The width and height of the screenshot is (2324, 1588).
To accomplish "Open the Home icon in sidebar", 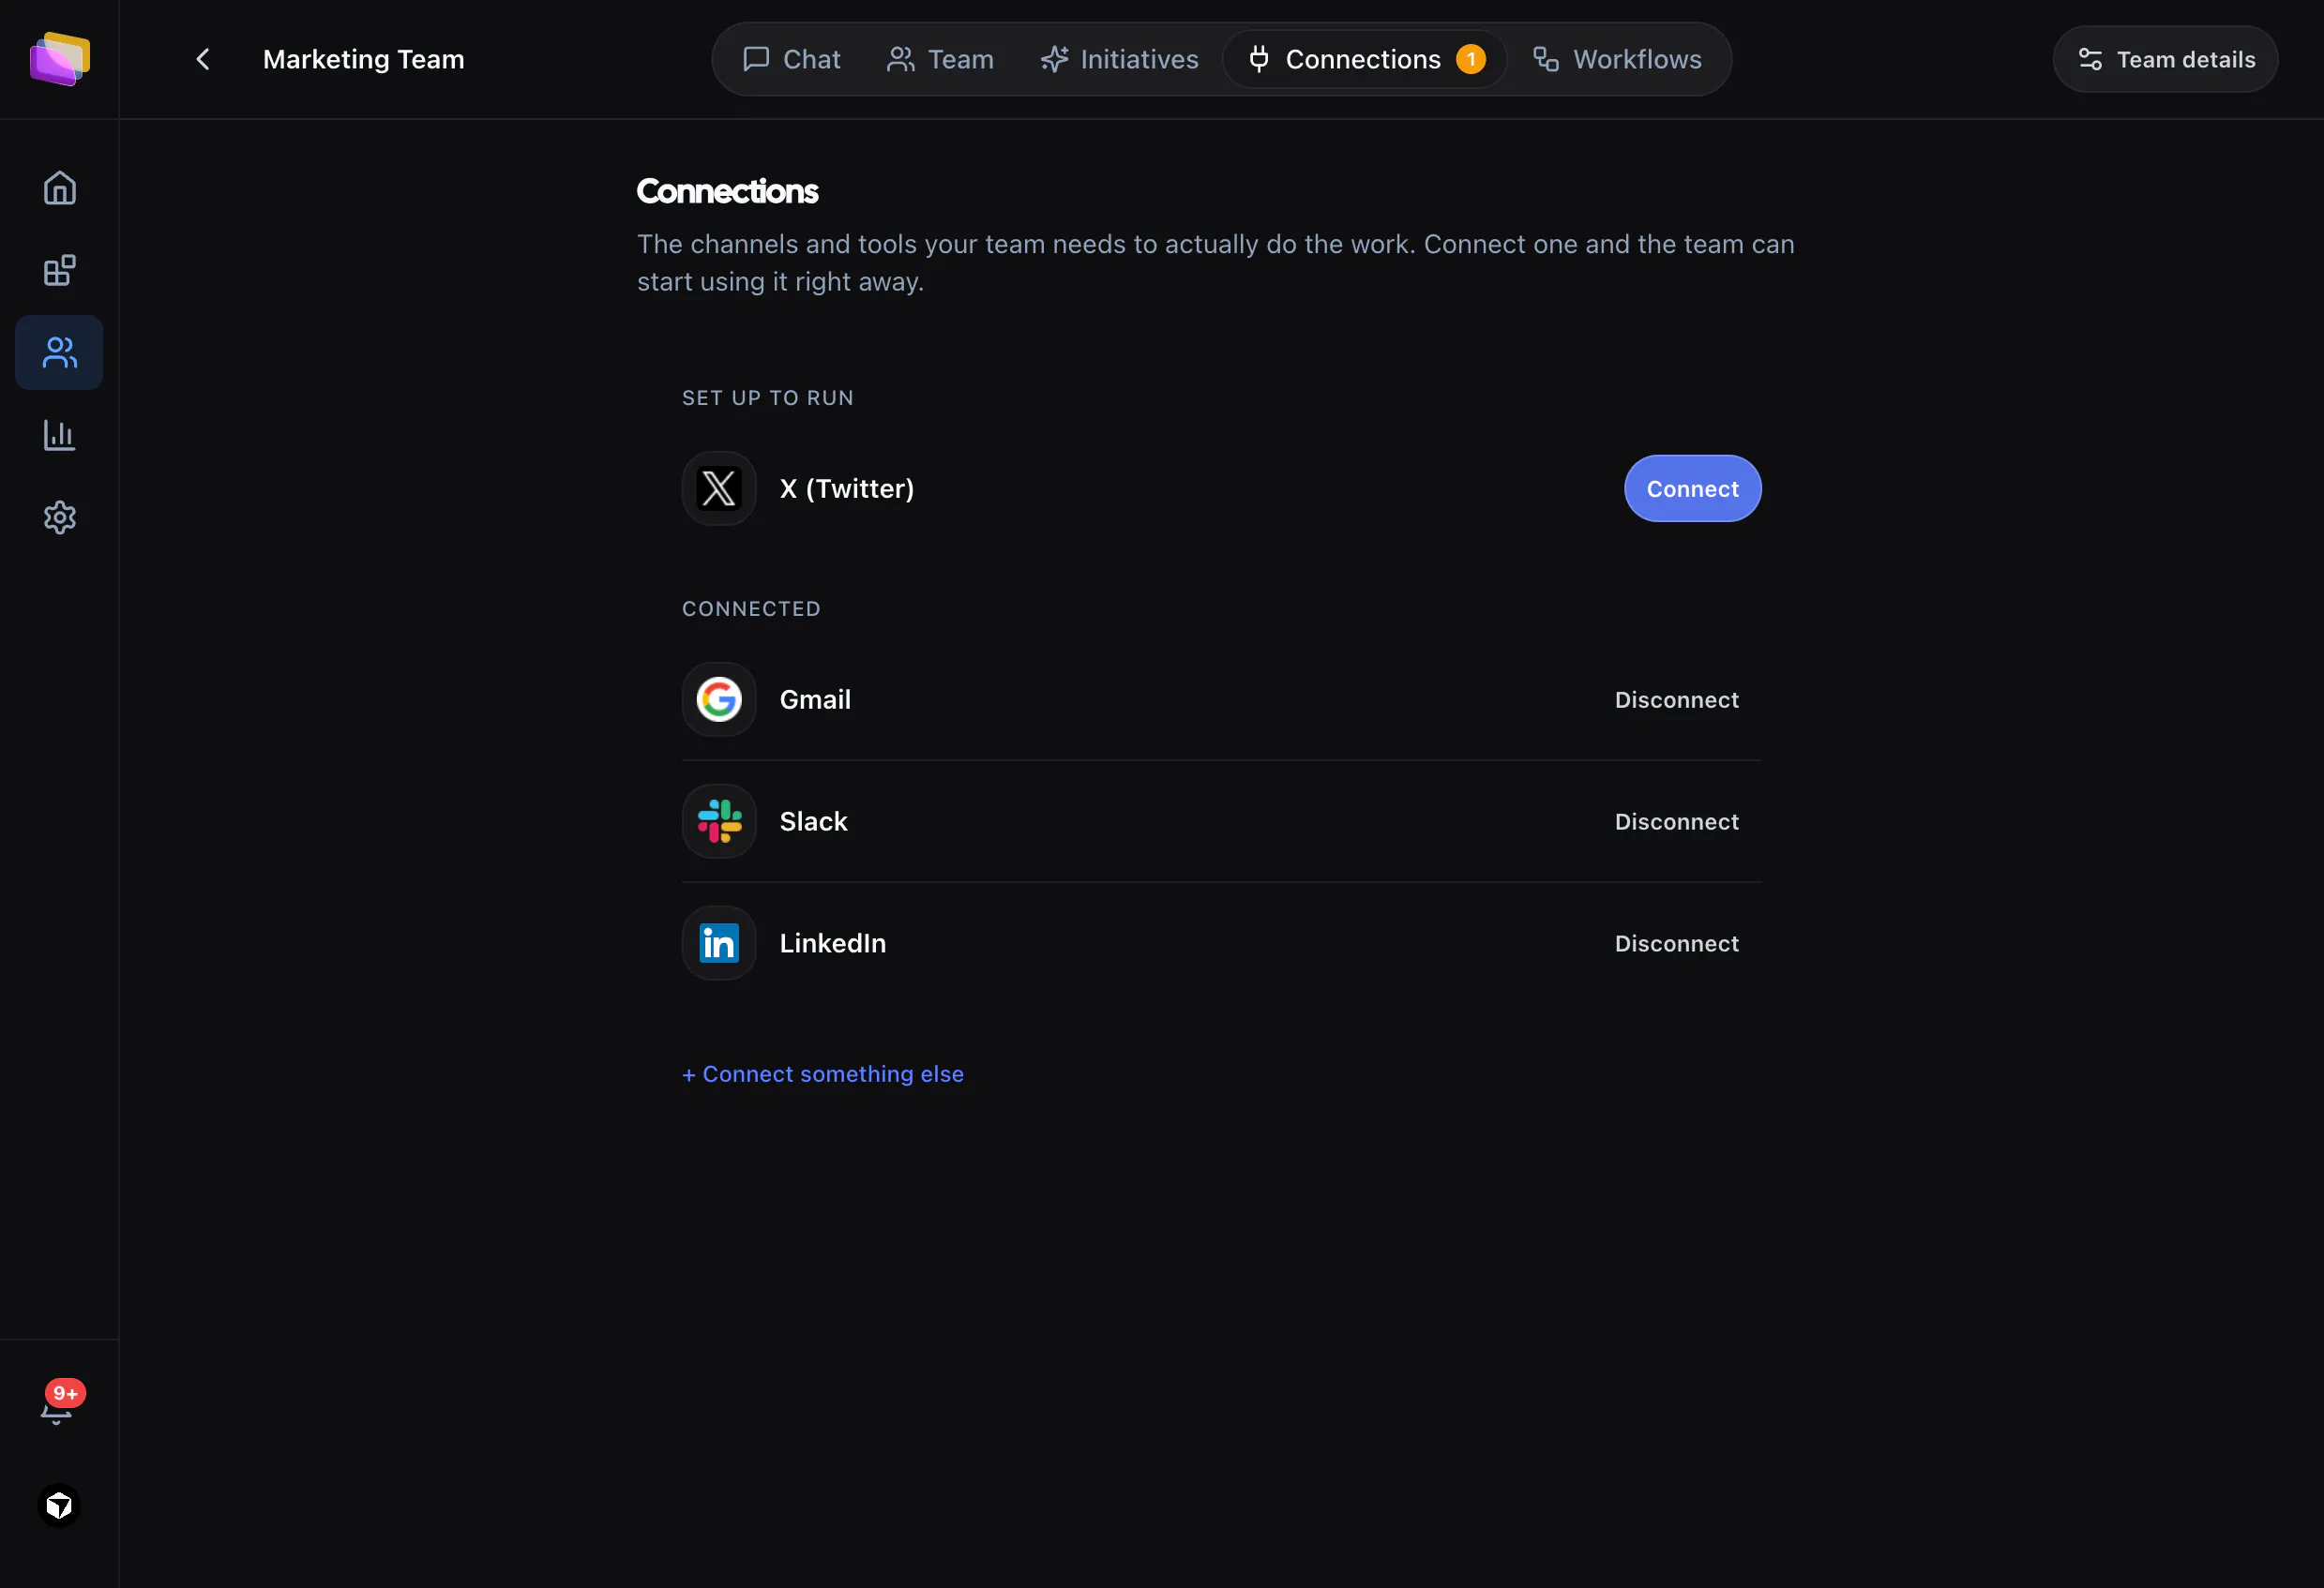I will (x=60, y=187).
